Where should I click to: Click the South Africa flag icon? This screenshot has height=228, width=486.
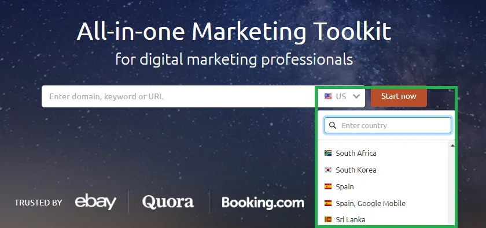[x=328, y=153]
